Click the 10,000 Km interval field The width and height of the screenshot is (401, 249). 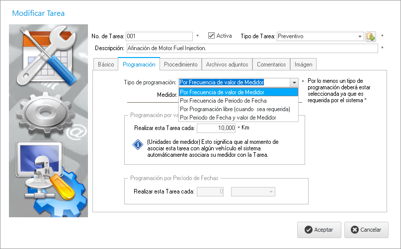216,128
